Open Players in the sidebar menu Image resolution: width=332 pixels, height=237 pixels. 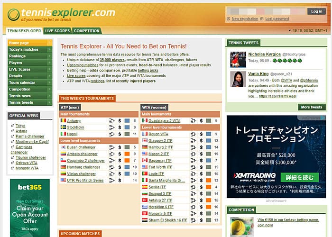pos(30,63)
